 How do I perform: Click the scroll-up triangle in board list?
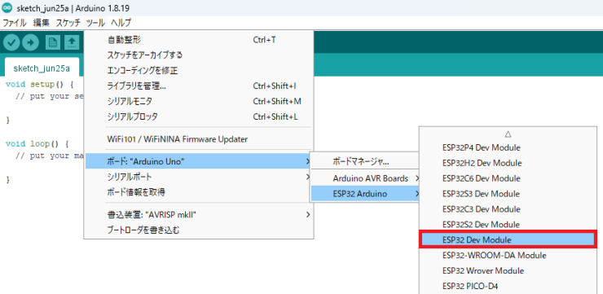(x=508, y=134)
